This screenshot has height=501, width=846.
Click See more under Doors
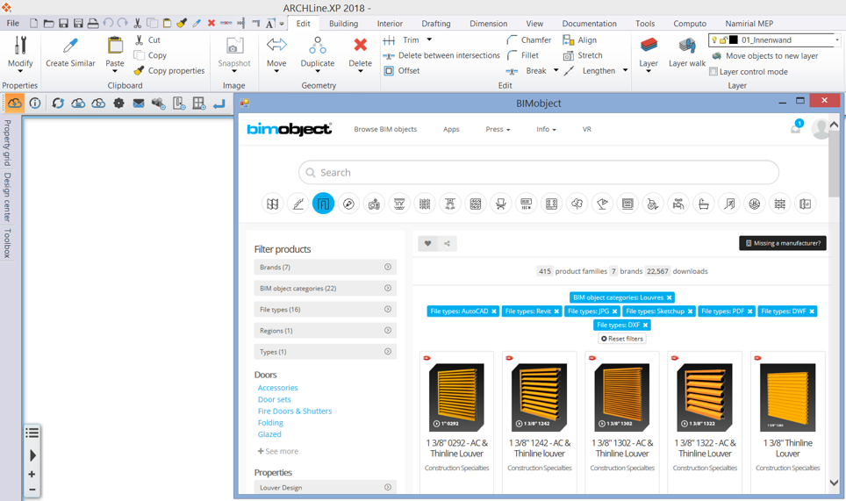[278, 451]
